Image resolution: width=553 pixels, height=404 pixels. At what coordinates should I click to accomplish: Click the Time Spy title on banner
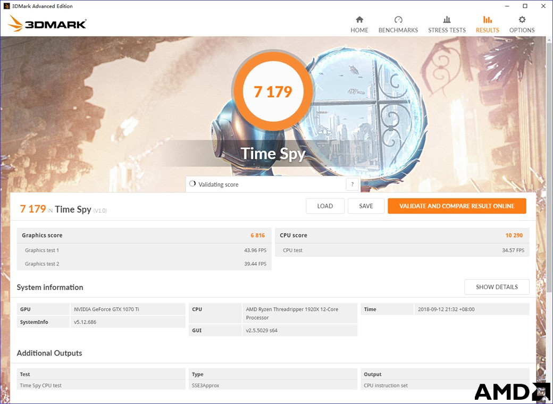(273, 154)
